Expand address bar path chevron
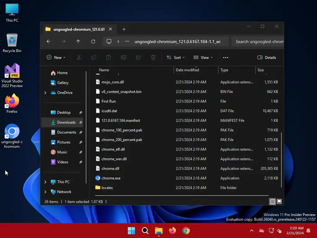Screen dimensions: 317x238 (x=118, y=42)
